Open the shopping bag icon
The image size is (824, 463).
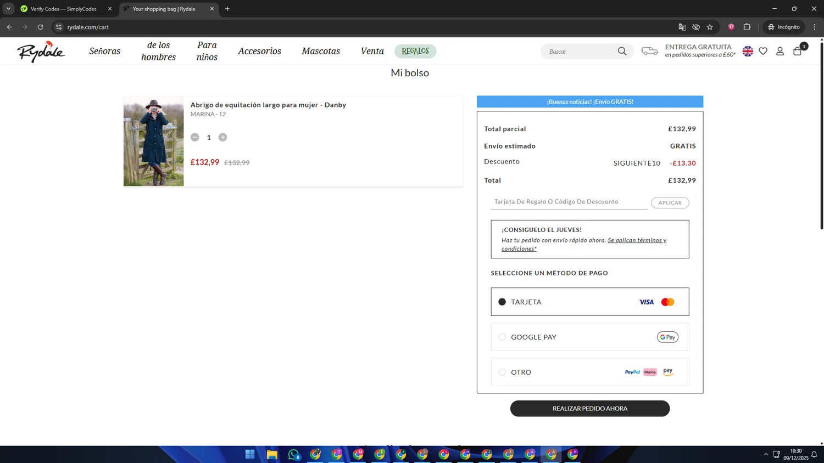click(798, 51)
